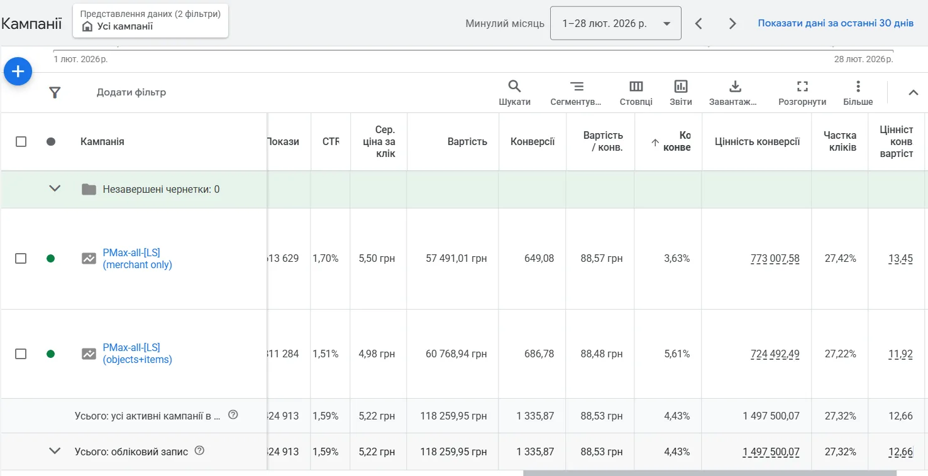Go to the previous date period arrow
The image size is (928, 476).
(x=699, y=23)
